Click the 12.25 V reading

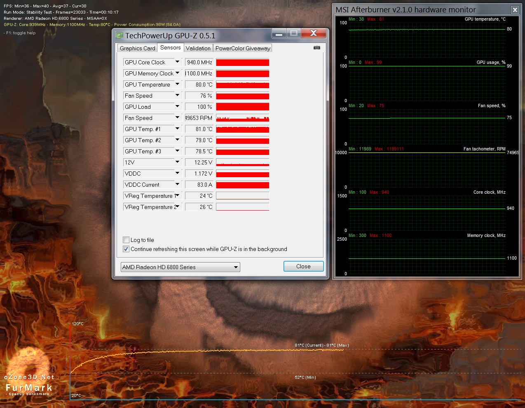[x=199, y=162]
